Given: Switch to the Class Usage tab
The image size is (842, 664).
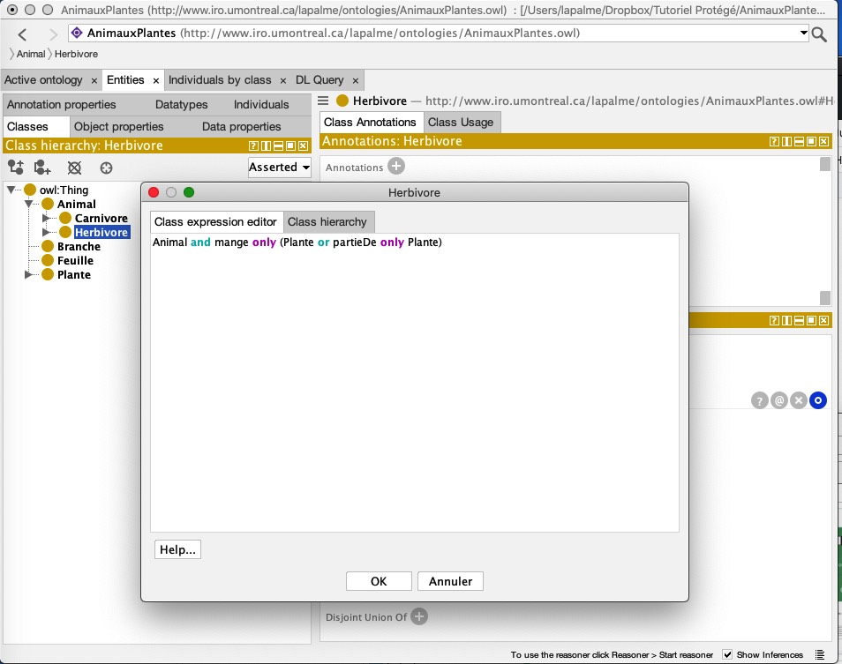Looking at the screenshot, I should coord(461,122).
